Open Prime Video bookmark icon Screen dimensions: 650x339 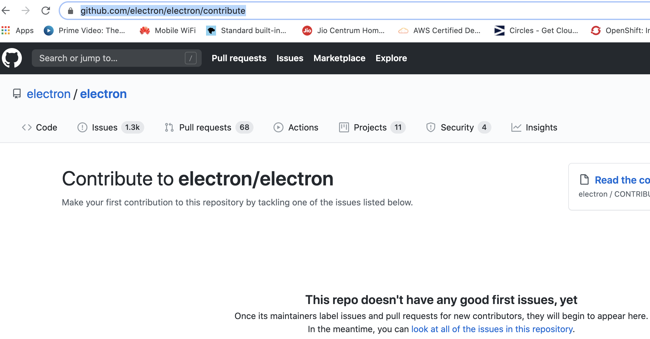coord(48,30)
